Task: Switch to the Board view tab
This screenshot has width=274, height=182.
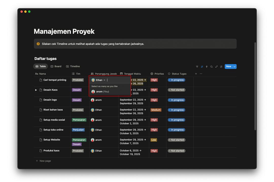Action: (56, 66)
